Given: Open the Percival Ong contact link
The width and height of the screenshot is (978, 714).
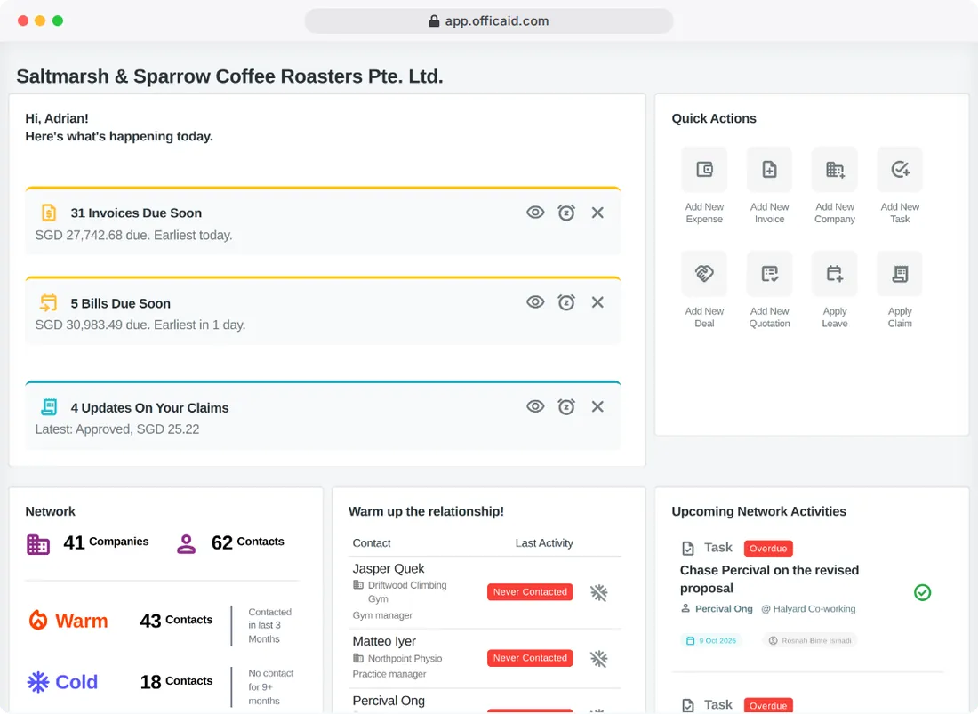Looking at the screenshot, I should tap(724, 608).
